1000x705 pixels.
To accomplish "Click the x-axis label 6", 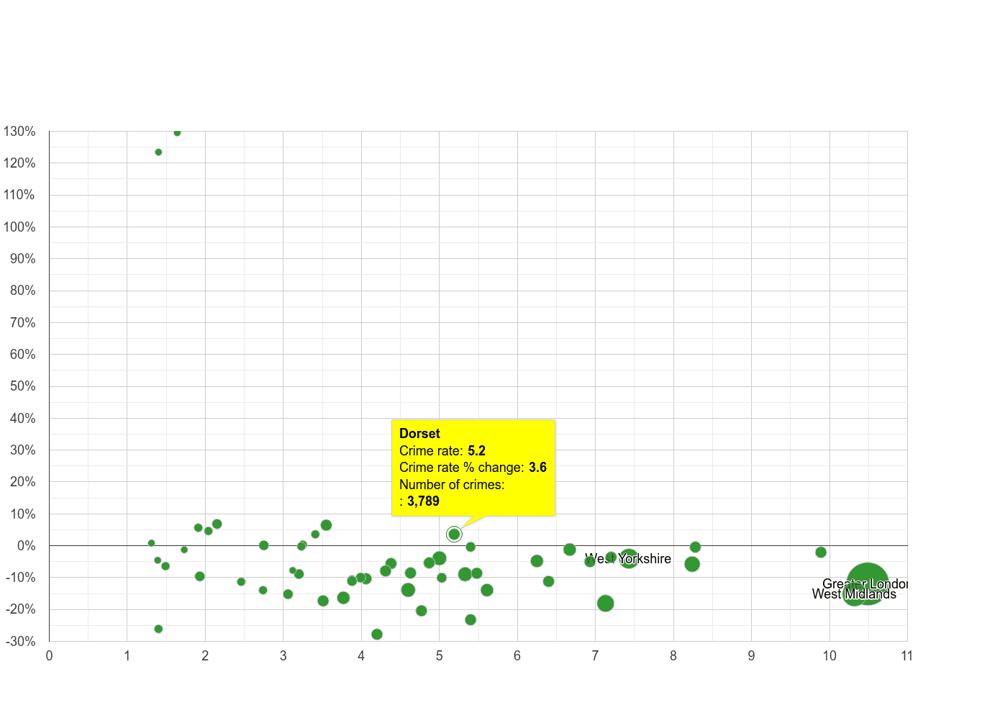I will tap(517, 656).
